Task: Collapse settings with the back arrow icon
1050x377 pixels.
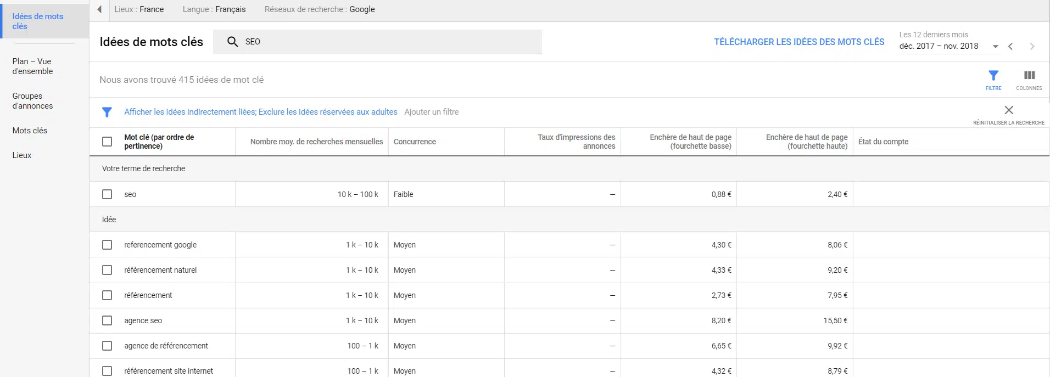Action: [x=99, y=9]
